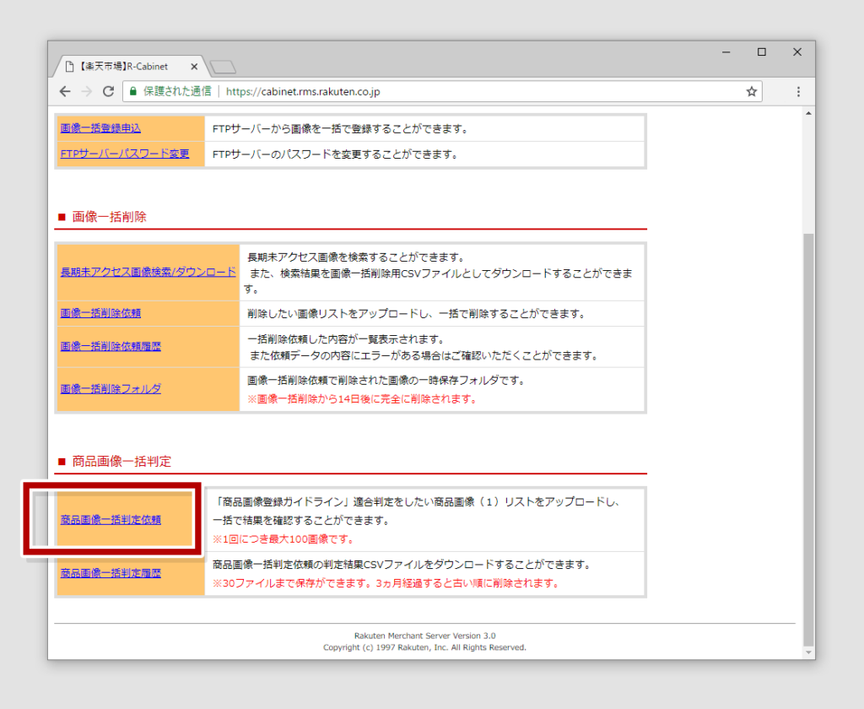Click the page favicon on the R-Cabinet tab

69,65
